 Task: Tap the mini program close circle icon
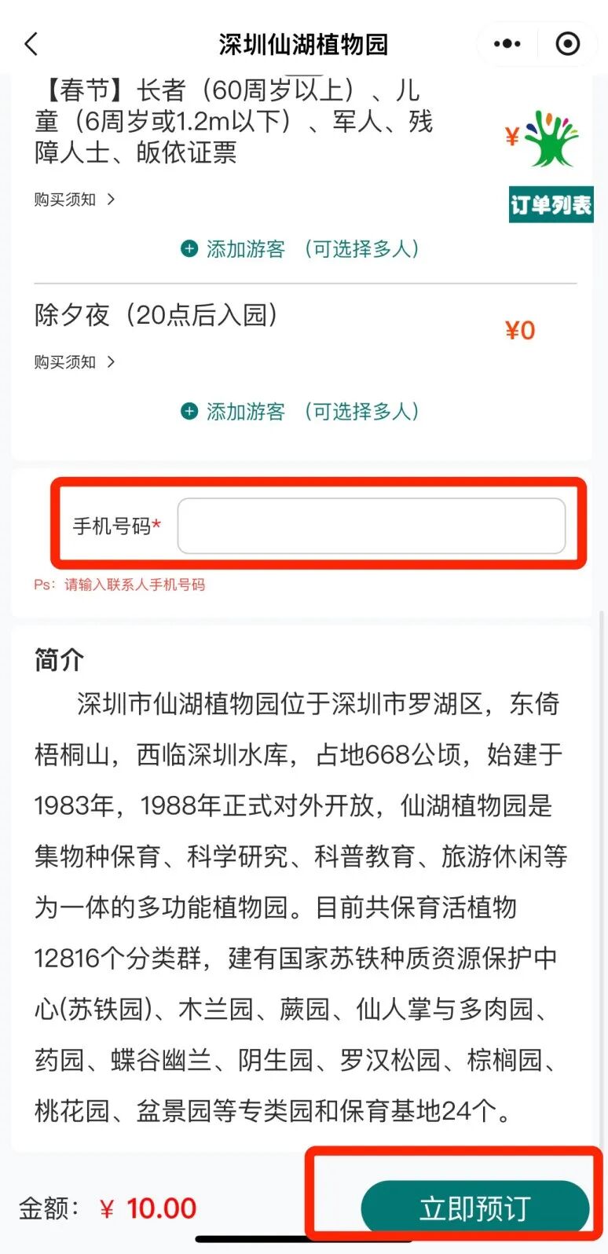(568, 44)
